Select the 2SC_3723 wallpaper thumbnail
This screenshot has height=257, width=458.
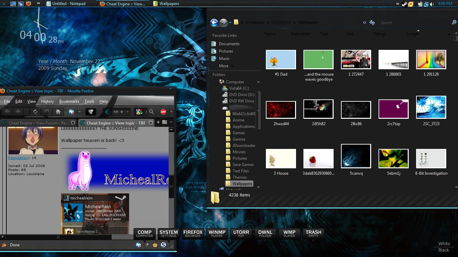click(431, 107)
